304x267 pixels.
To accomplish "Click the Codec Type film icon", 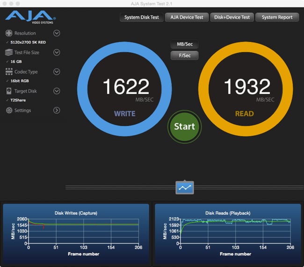I will [9, 71].
